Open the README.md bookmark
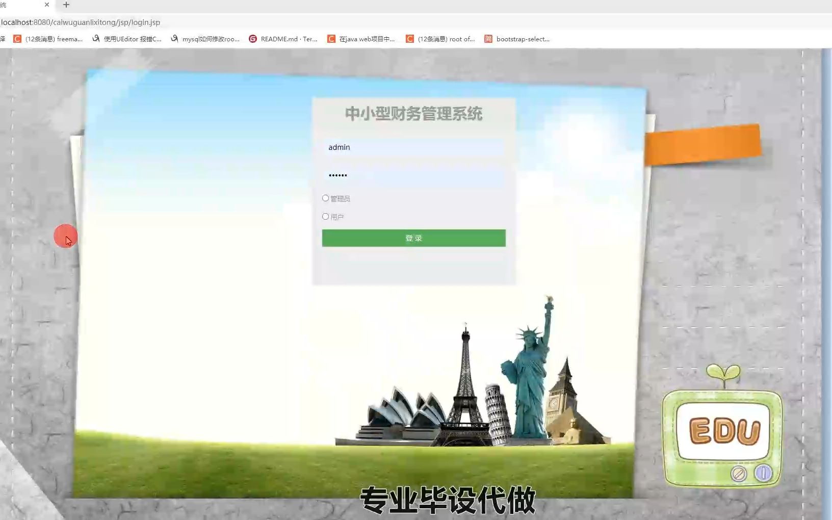 283,39
